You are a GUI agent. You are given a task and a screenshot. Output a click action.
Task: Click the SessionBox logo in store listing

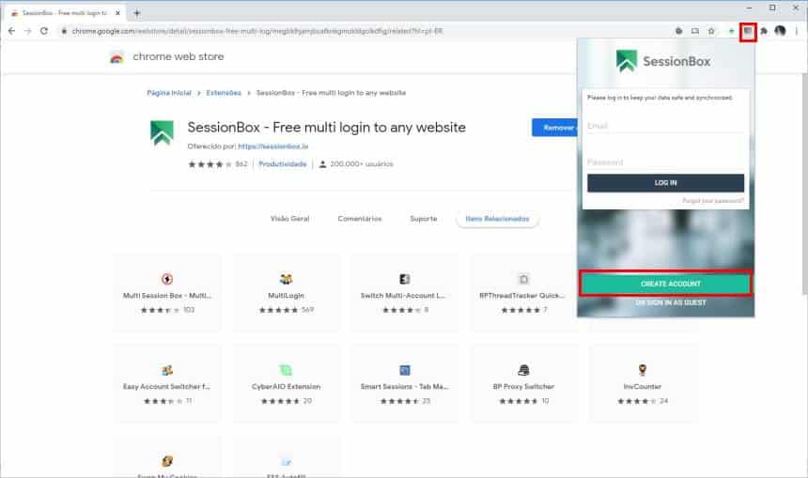click(162, 133)
